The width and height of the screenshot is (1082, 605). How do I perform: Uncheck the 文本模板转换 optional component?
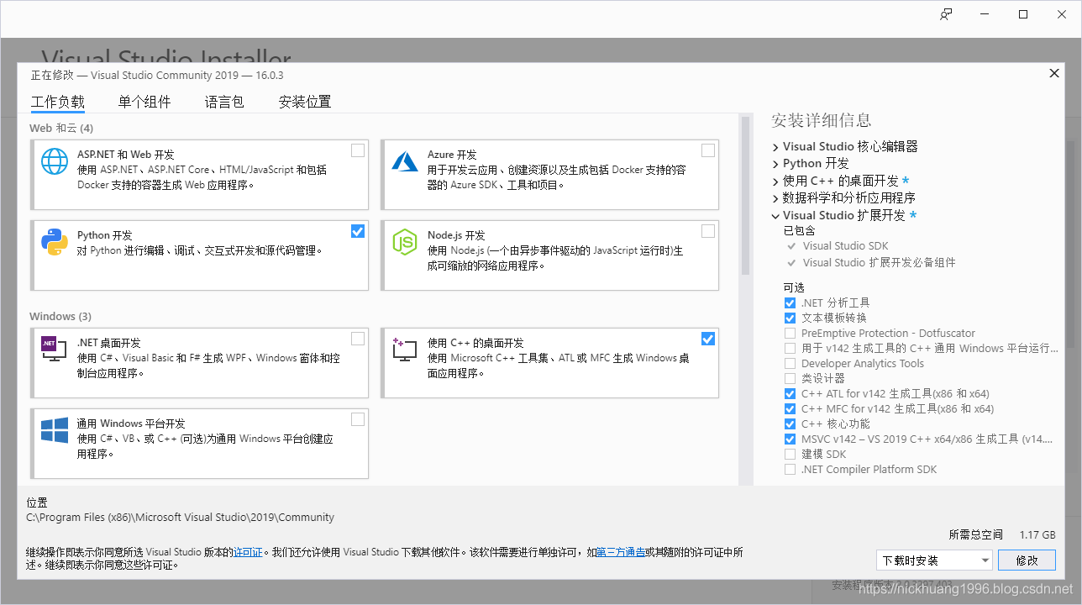coord(790,318)
